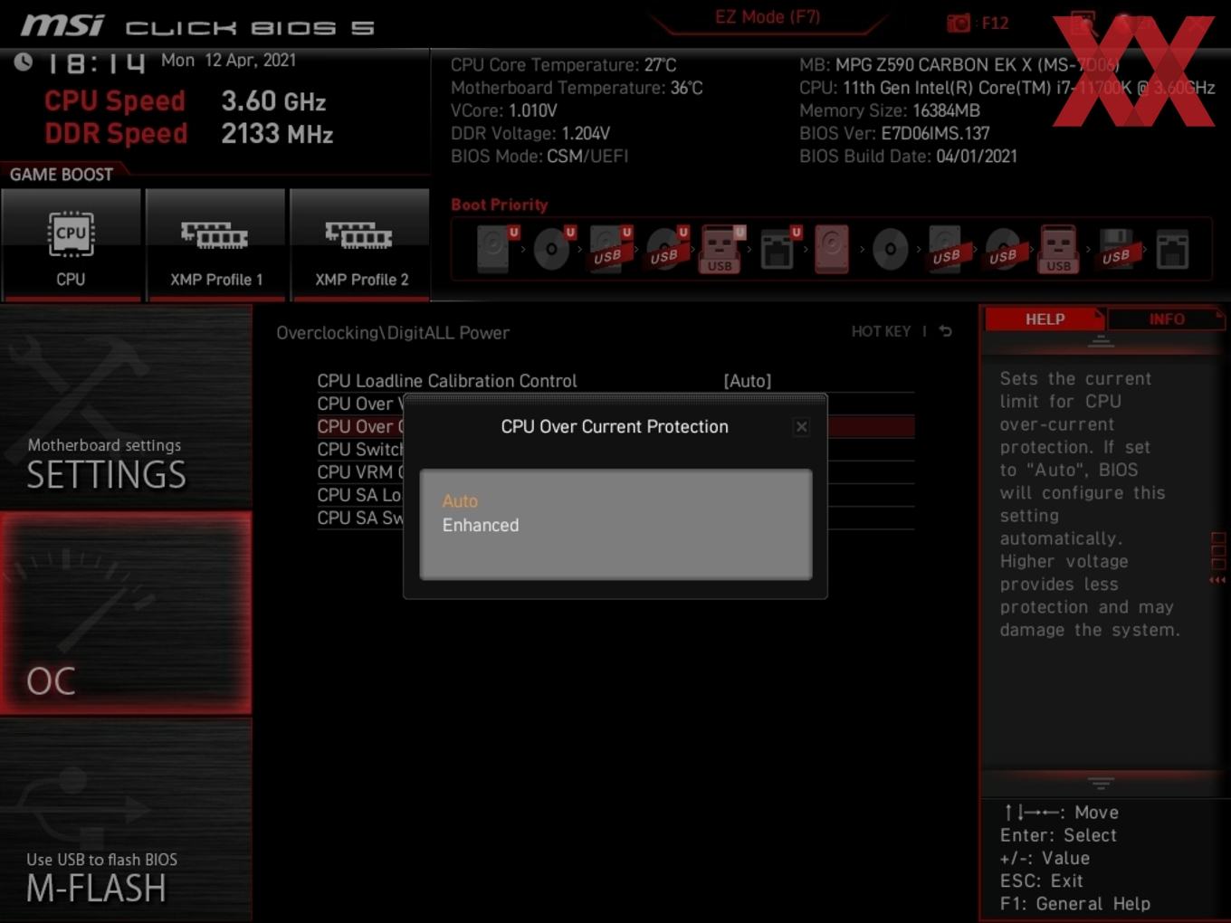Click the help panel scroll-up handle

(x=1101, y=341)
